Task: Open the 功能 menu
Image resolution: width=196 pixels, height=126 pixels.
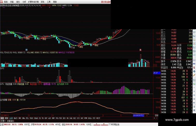Action: coord(12,2)
